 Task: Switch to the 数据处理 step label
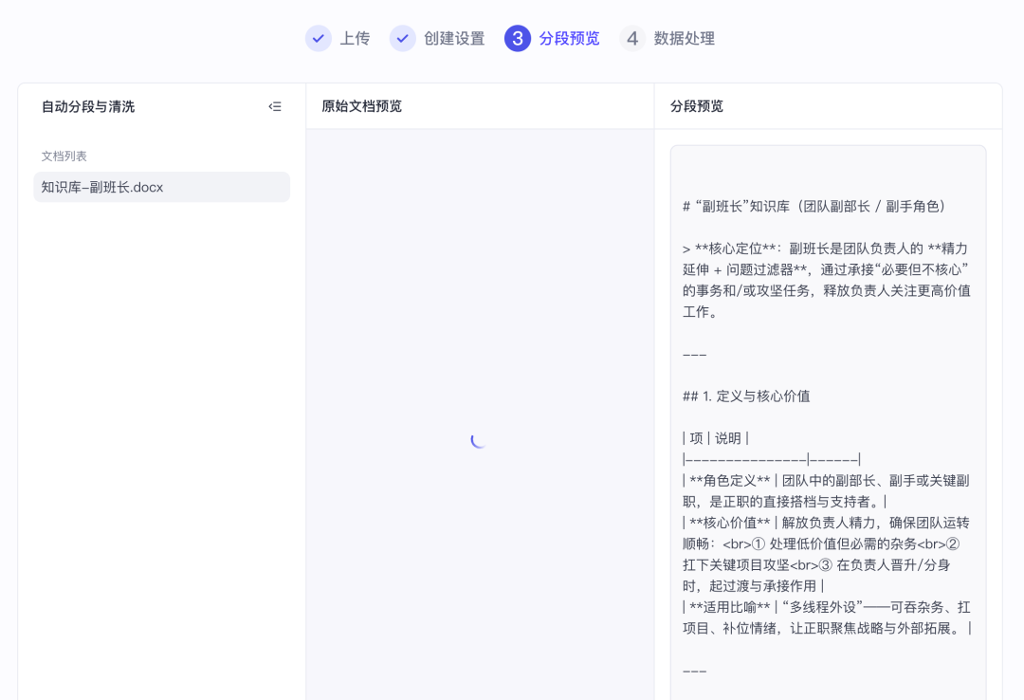[685, 38]
